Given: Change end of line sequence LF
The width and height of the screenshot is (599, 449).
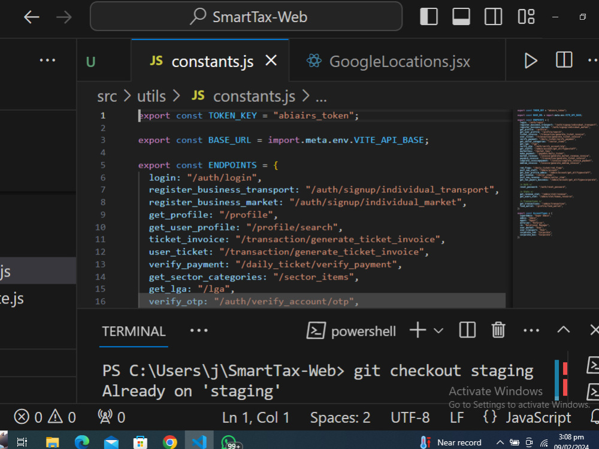Looking at the screenshot, I should [x=456, y=418].
